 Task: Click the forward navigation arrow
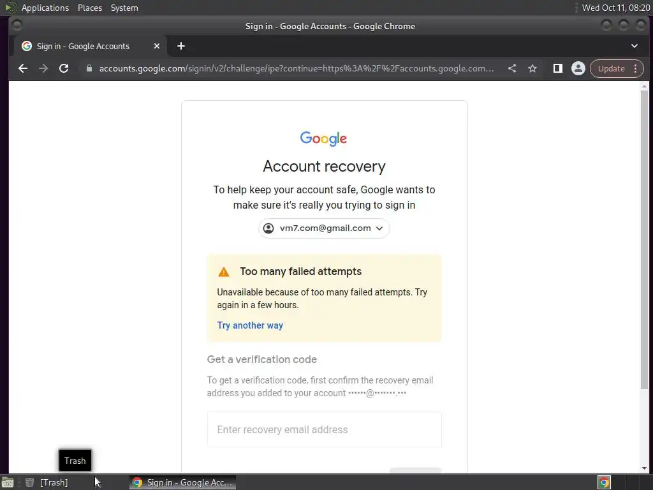[43, 68]
